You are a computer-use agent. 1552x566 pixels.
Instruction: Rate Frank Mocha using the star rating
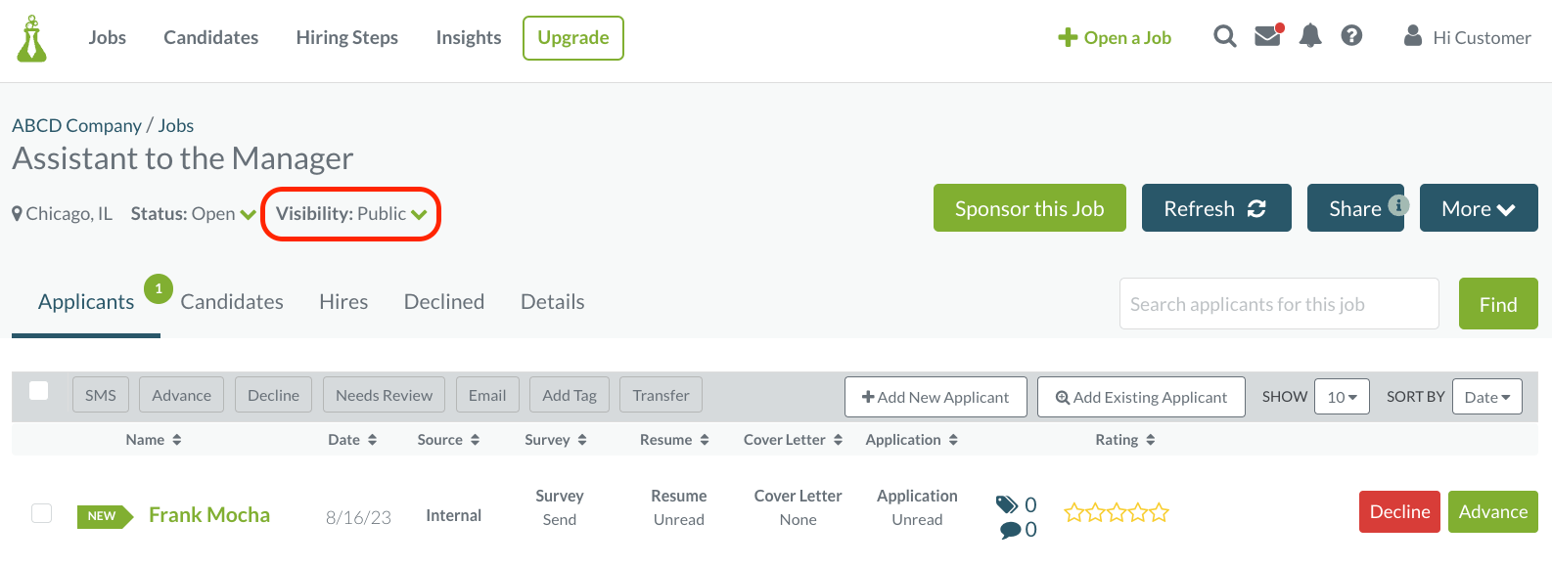(x=1116, y=511)
